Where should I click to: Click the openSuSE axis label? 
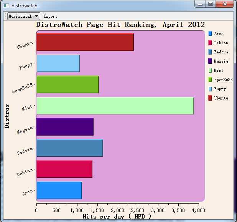(23, 88)
